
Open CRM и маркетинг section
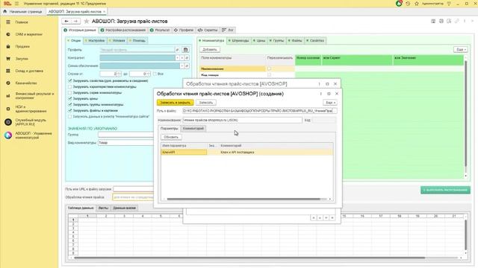click(28, 34)
